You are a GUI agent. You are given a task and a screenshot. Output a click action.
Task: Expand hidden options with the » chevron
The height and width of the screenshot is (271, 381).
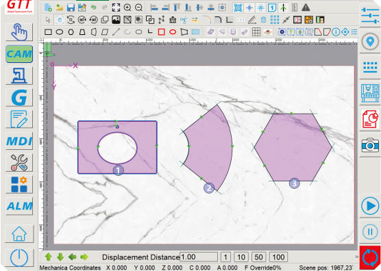point(357,257)
